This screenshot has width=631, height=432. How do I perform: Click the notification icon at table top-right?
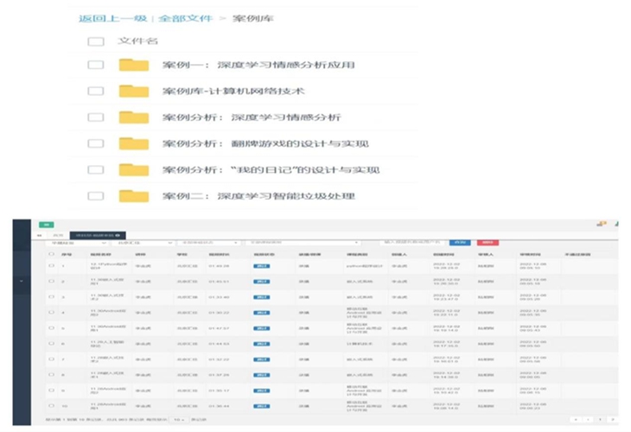click(x=601, y=224)
